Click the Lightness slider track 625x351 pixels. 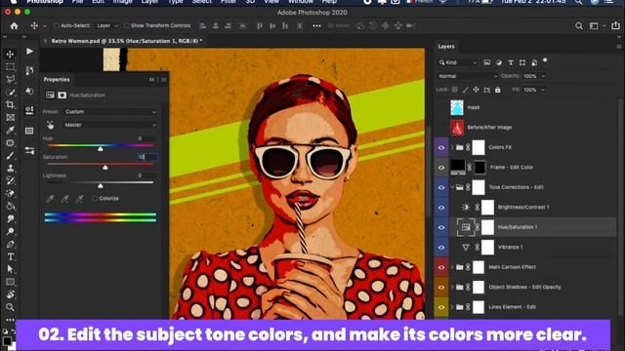coord(101,182)
